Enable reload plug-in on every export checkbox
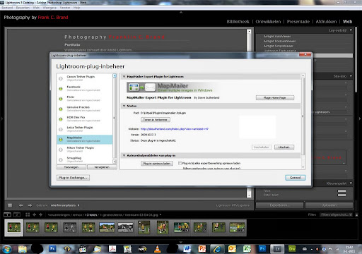The height and width of the screenshot is (254, 362). (180, 163)
